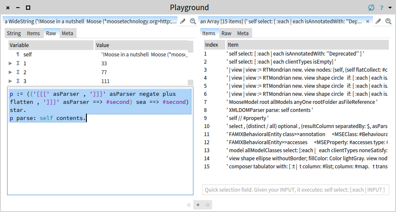Click the 'an Array [15 items]' pane title

[281, 21]
